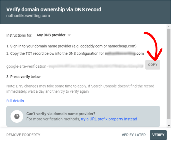
Task: Click the blurred domain in step two
Action: [121, 54]
